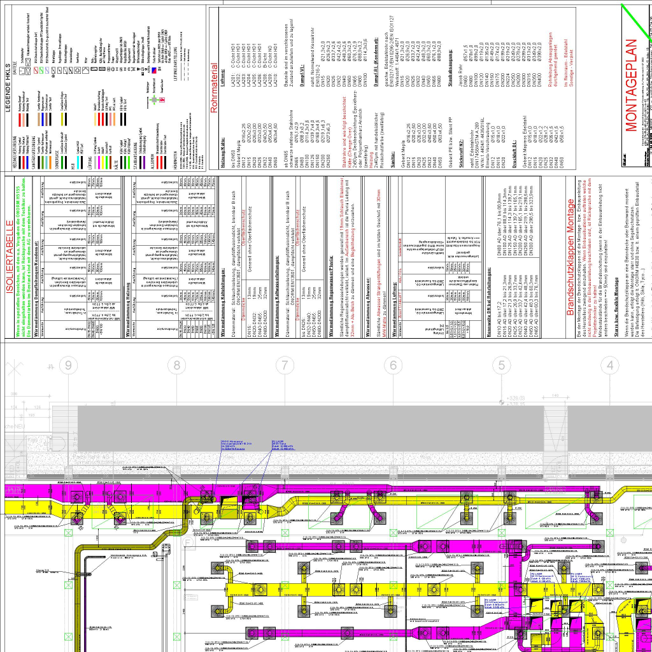The height and width of the screenshot is (652, 652).
Task: Click grid axis bubble number 9
Action: (68, 365)
